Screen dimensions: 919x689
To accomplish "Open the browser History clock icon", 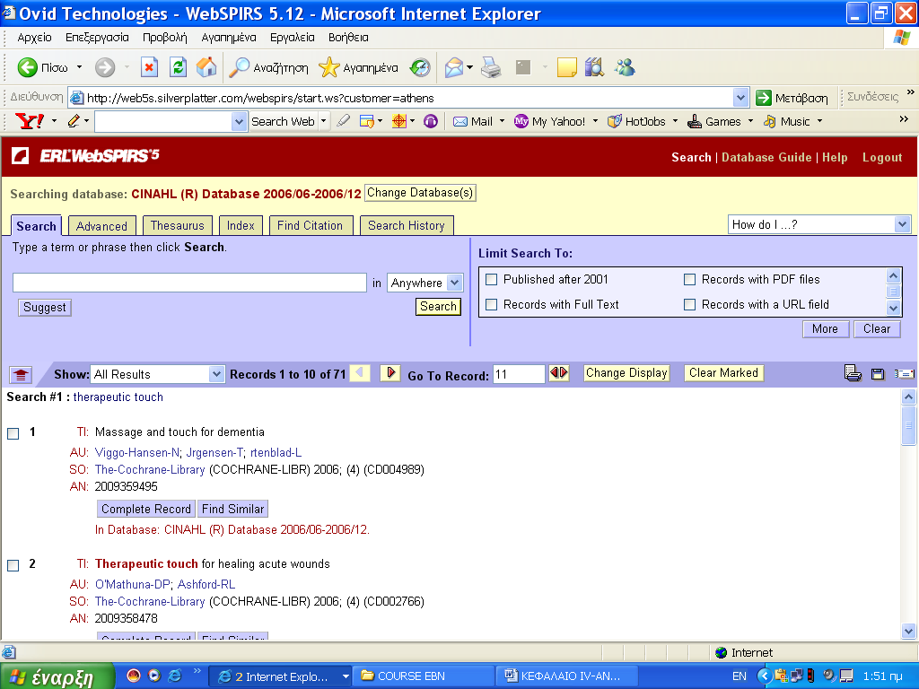I will click(420, 67).
